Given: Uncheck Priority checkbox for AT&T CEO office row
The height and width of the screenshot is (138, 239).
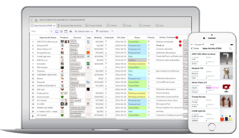Looking at the screenshot, I should pyautogui.click(x=149, y=41).
